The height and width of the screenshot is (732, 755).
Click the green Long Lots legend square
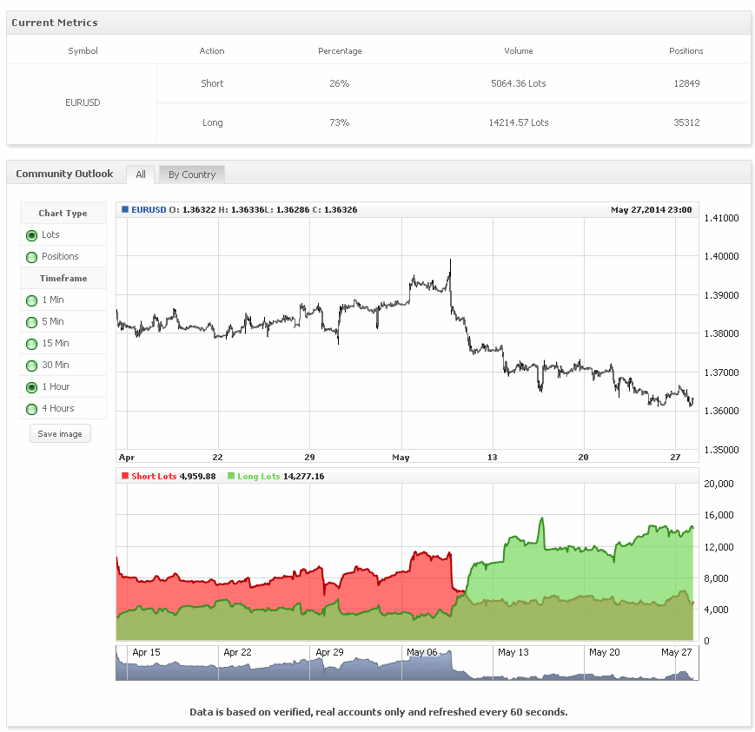[231, 476]
